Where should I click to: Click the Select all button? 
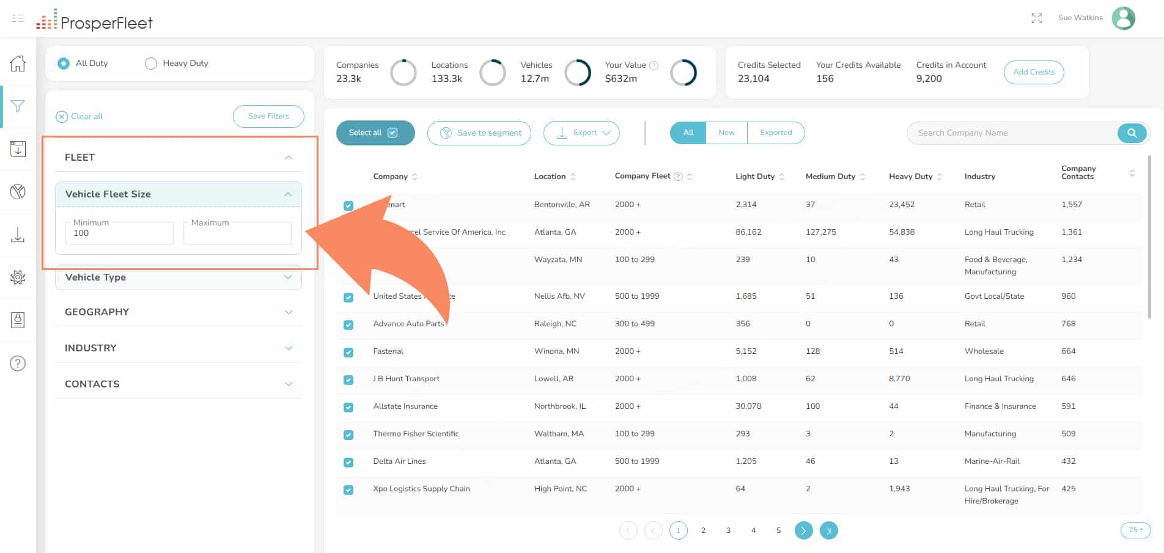pyautogui.click(x=375, y=133)
